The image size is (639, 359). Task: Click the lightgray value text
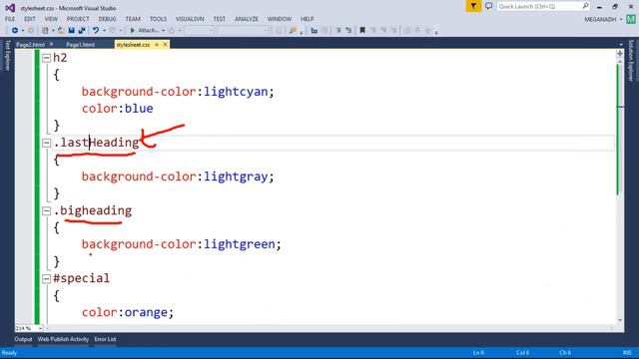point(236,177)
